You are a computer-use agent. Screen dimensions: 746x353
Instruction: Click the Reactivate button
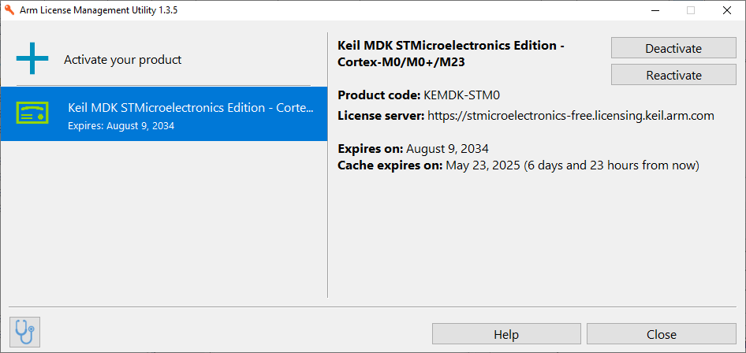673,75
